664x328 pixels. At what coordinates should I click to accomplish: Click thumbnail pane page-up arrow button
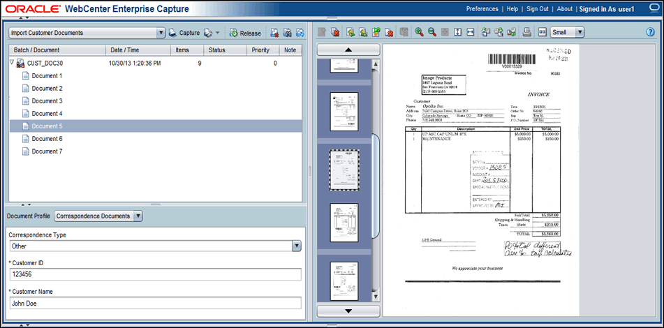[348, 50]
